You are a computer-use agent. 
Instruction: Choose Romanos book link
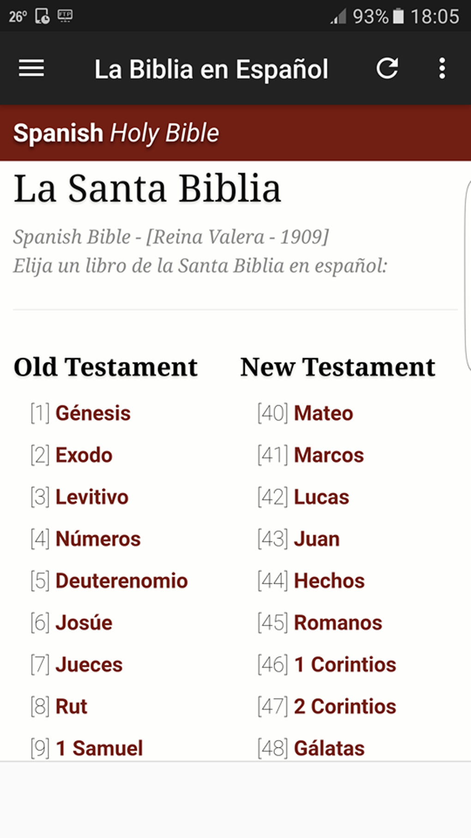coord(338,623)
